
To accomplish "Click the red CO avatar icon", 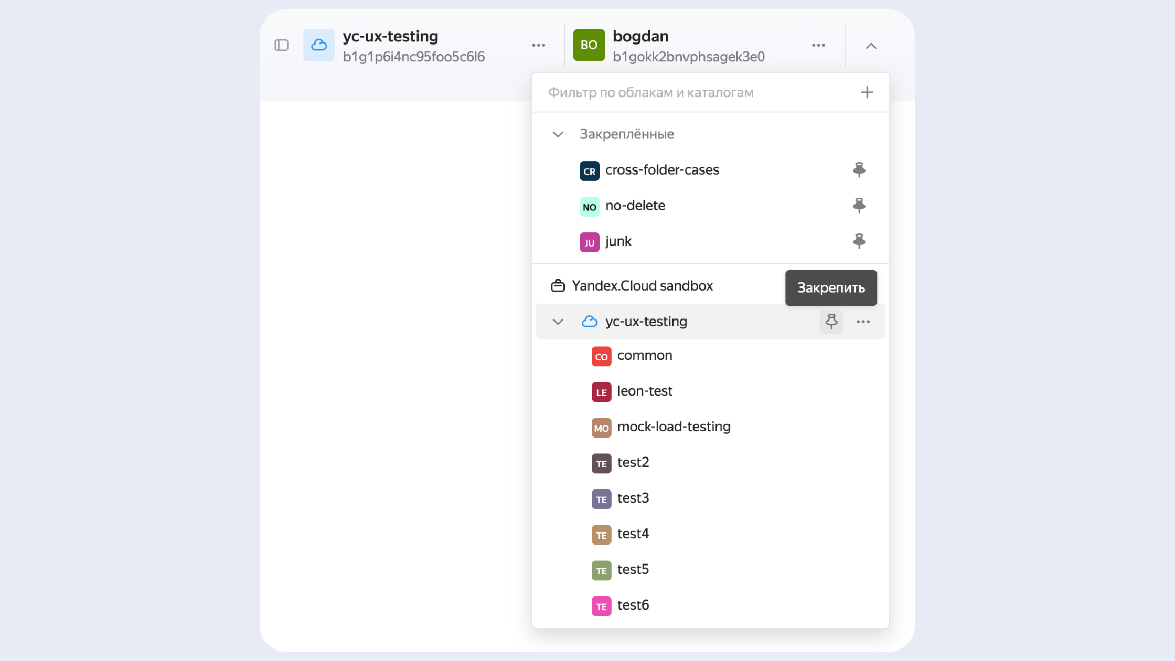I will (602, 357).
